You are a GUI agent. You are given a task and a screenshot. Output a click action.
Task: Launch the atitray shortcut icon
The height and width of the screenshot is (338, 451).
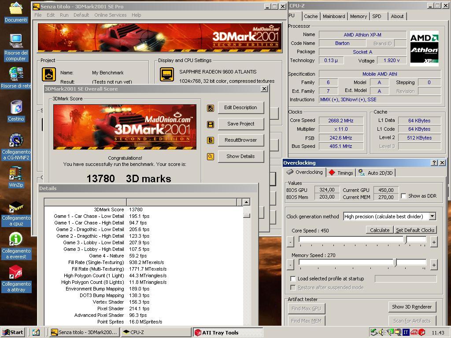coord(16,272)
